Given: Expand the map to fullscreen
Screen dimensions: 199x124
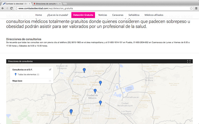Looking at the screenshot, I should [189, 61].
